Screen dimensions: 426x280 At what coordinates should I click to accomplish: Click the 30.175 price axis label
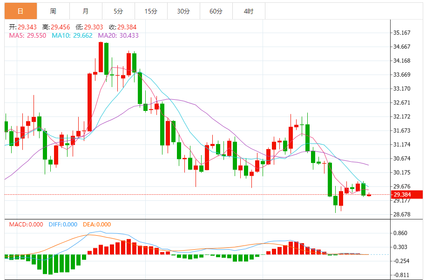click(x=402, y=173)
